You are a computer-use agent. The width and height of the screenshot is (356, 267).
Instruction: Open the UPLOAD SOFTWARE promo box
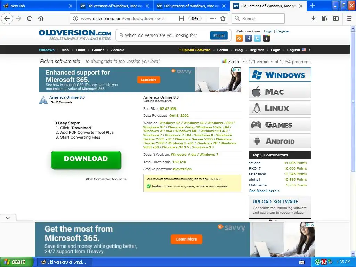(280, 207)
